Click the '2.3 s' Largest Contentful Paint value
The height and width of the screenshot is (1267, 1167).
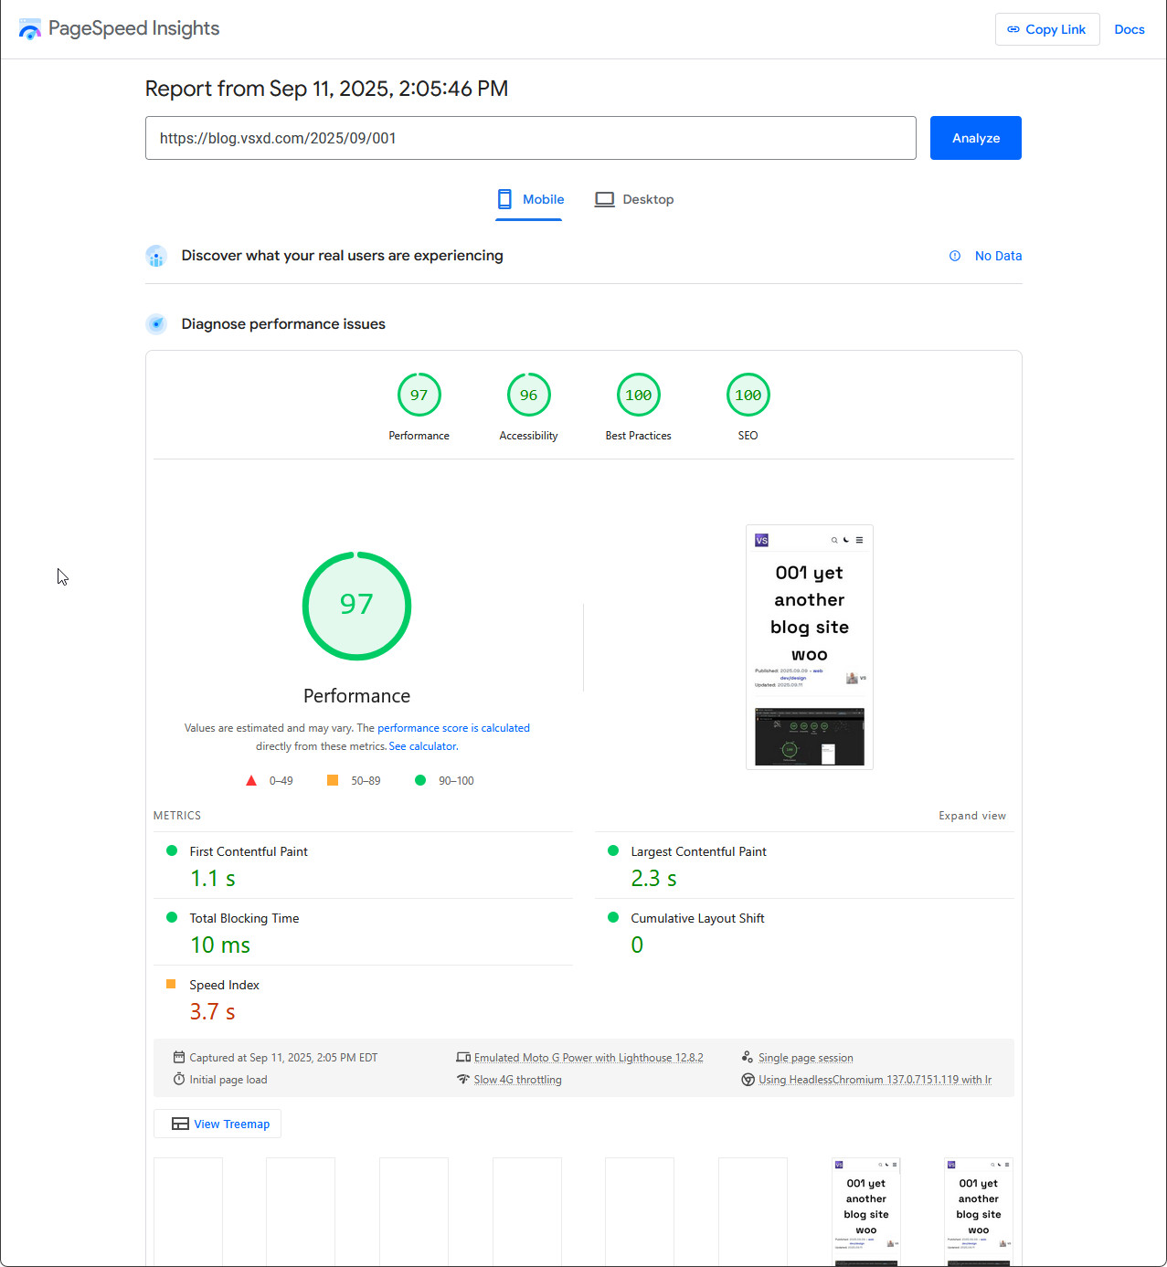653,879
